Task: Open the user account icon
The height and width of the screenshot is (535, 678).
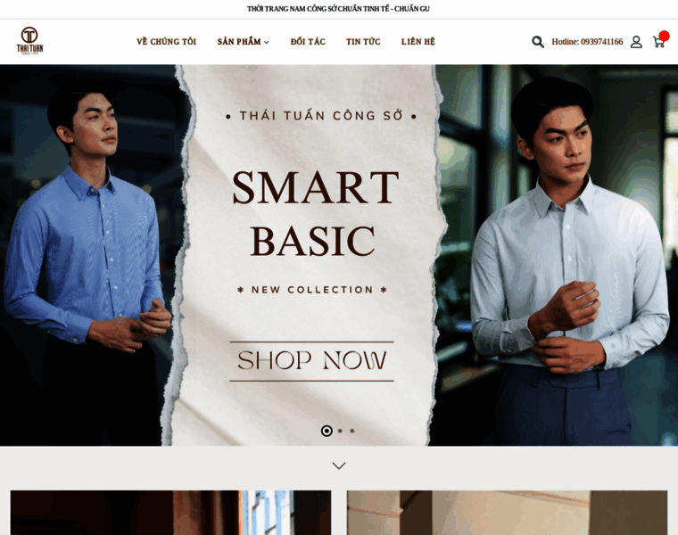Action: point(636,42)
